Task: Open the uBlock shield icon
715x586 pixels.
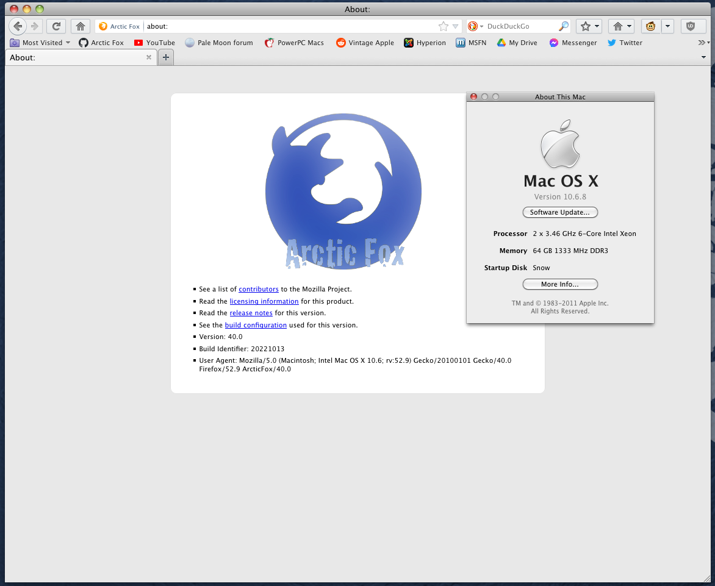Action: coord(691,26)
